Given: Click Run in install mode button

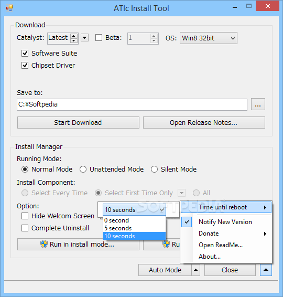Looking at the screenshot, I should 78,245.
